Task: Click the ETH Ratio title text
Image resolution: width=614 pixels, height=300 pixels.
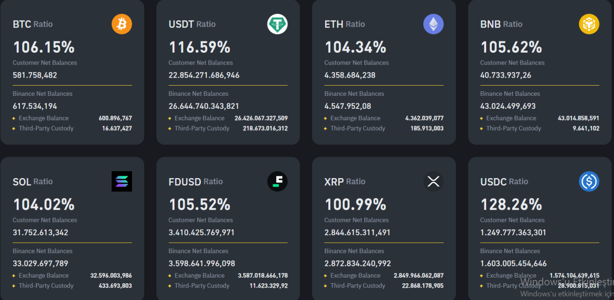Action: (344, 24)
